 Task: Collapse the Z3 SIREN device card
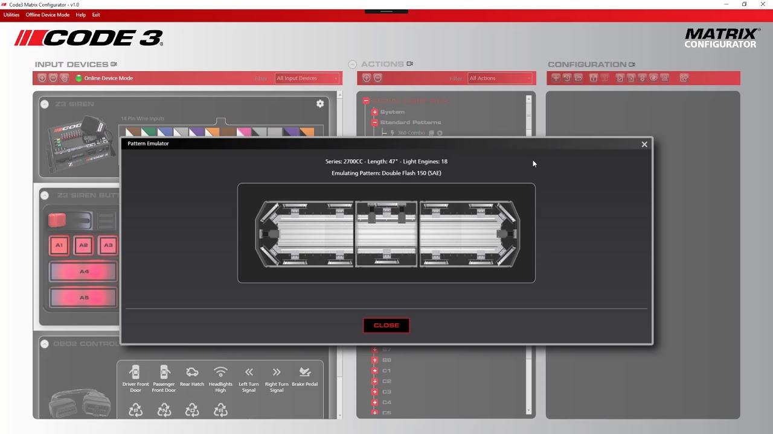45,104
